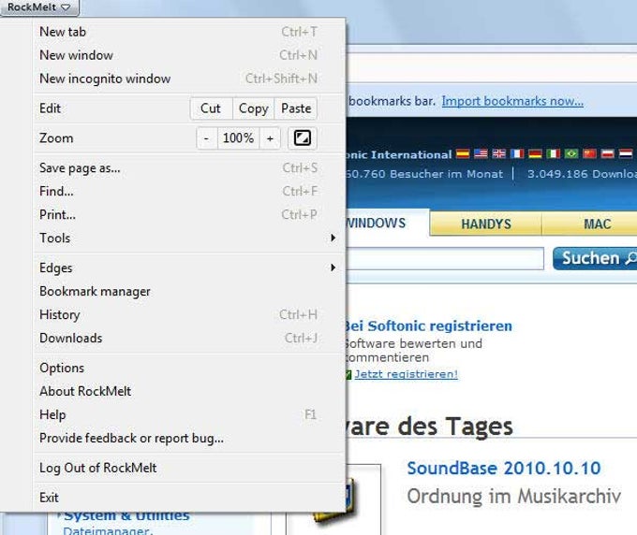
Task: Select the German flag icon
Action: pyautogui.click(x=535, y=153)
